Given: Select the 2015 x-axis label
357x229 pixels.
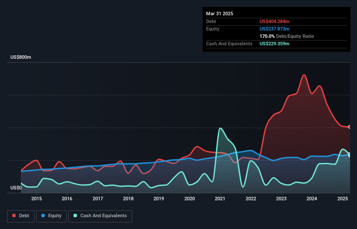Looking at the screenshot, I should [x=37, y=199].
